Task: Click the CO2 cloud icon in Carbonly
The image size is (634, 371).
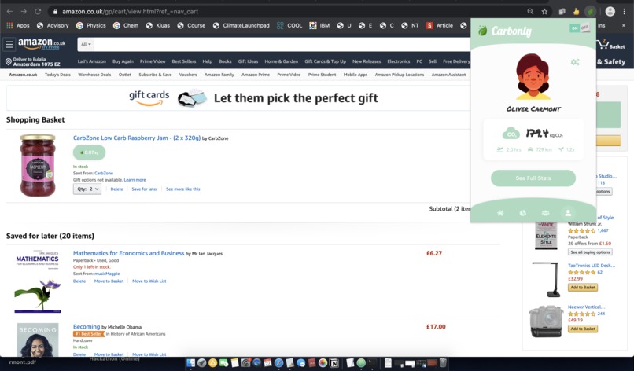Action: [x=511, y=134]
